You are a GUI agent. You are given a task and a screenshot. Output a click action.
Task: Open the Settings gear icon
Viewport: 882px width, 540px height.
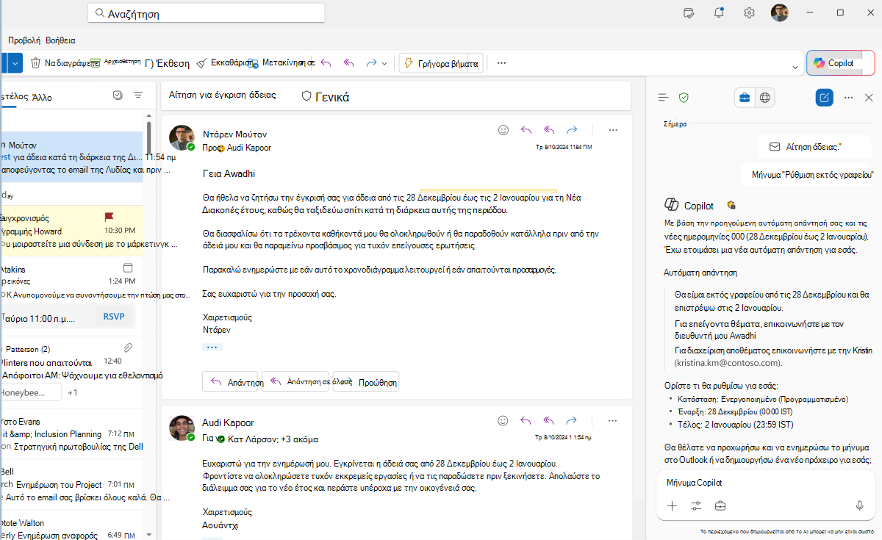click(x=749, y=12)
